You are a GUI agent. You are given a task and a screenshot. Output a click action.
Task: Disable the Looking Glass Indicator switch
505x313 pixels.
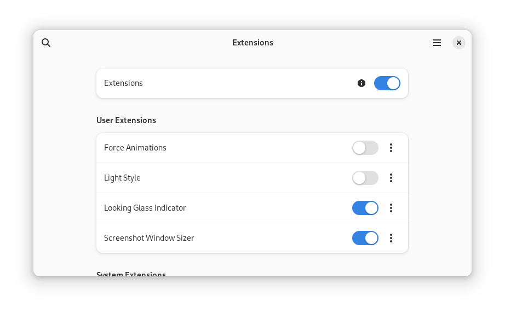[365, 208]
